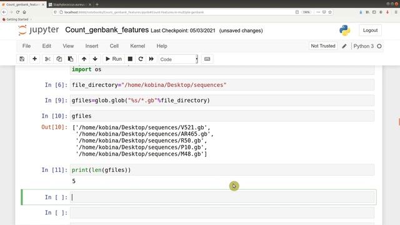Go back in browser
This screenshot has width=400, height=225.
point(4,12)
